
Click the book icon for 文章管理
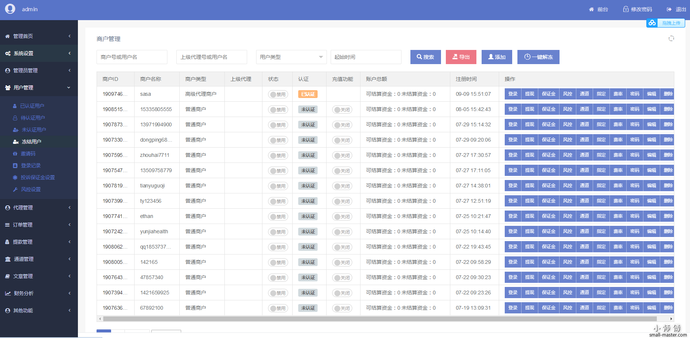pyautogui.click(x=7, y=276)
